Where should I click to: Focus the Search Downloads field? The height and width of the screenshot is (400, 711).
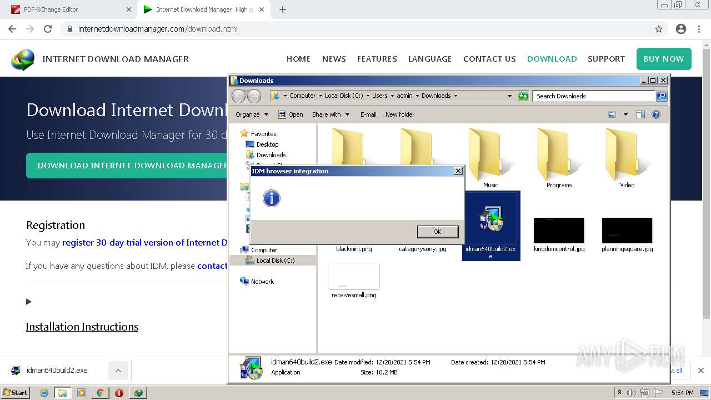(593, 96)
